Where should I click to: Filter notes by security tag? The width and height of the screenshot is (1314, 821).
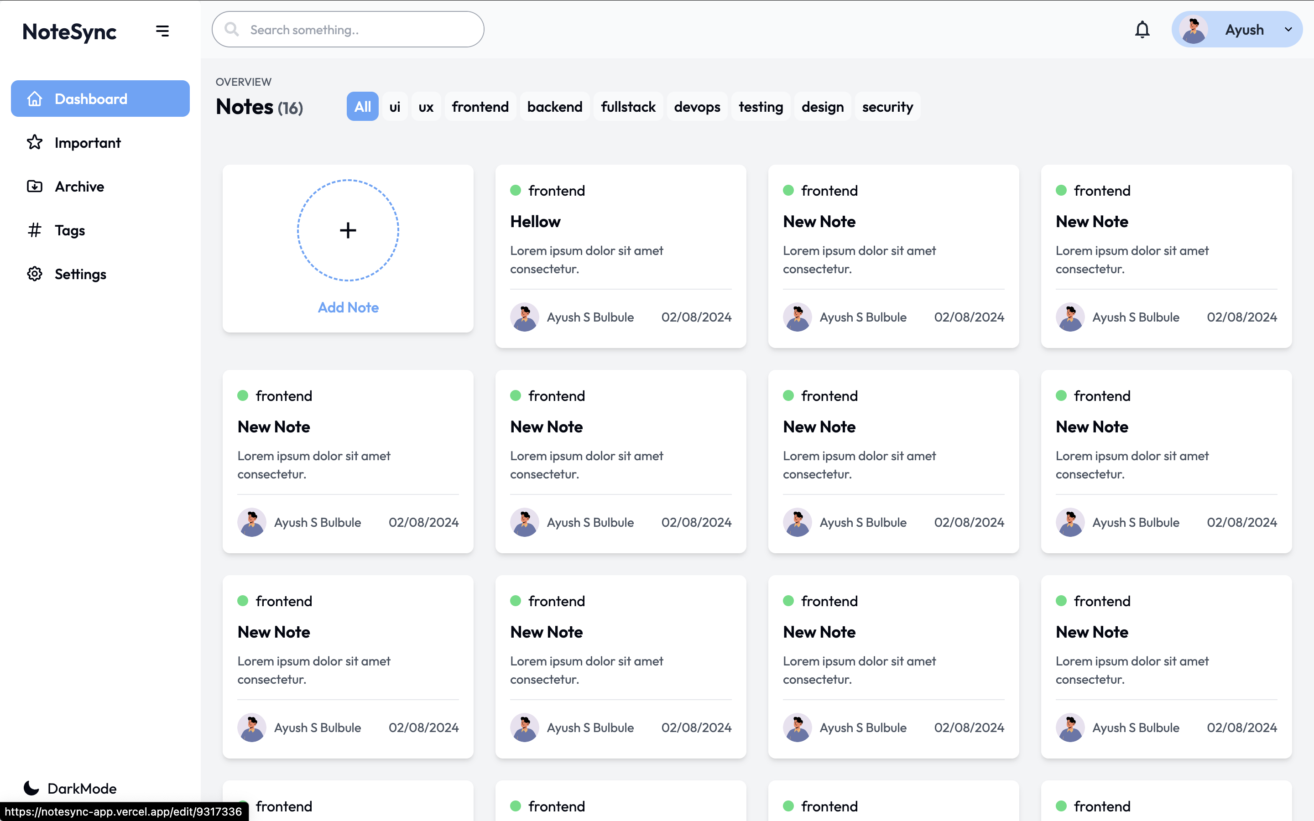coord(887,106)
